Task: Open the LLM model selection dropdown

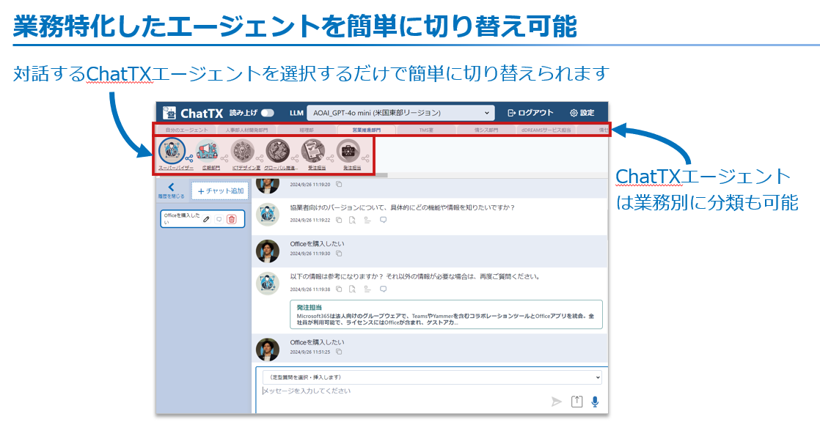Action: [x=400, y=113]
